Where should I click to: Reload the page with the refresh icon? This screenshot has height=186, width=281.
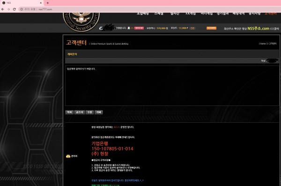tap(15, 9)
